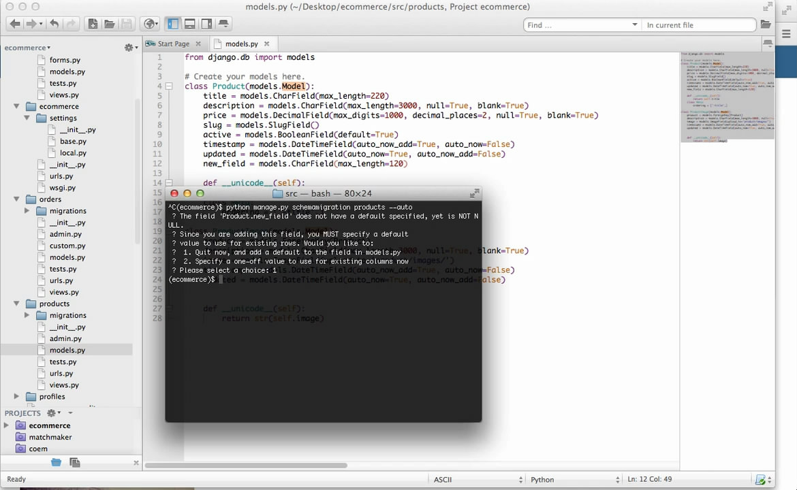Click the editor window full-screen icon at top right

767,7
